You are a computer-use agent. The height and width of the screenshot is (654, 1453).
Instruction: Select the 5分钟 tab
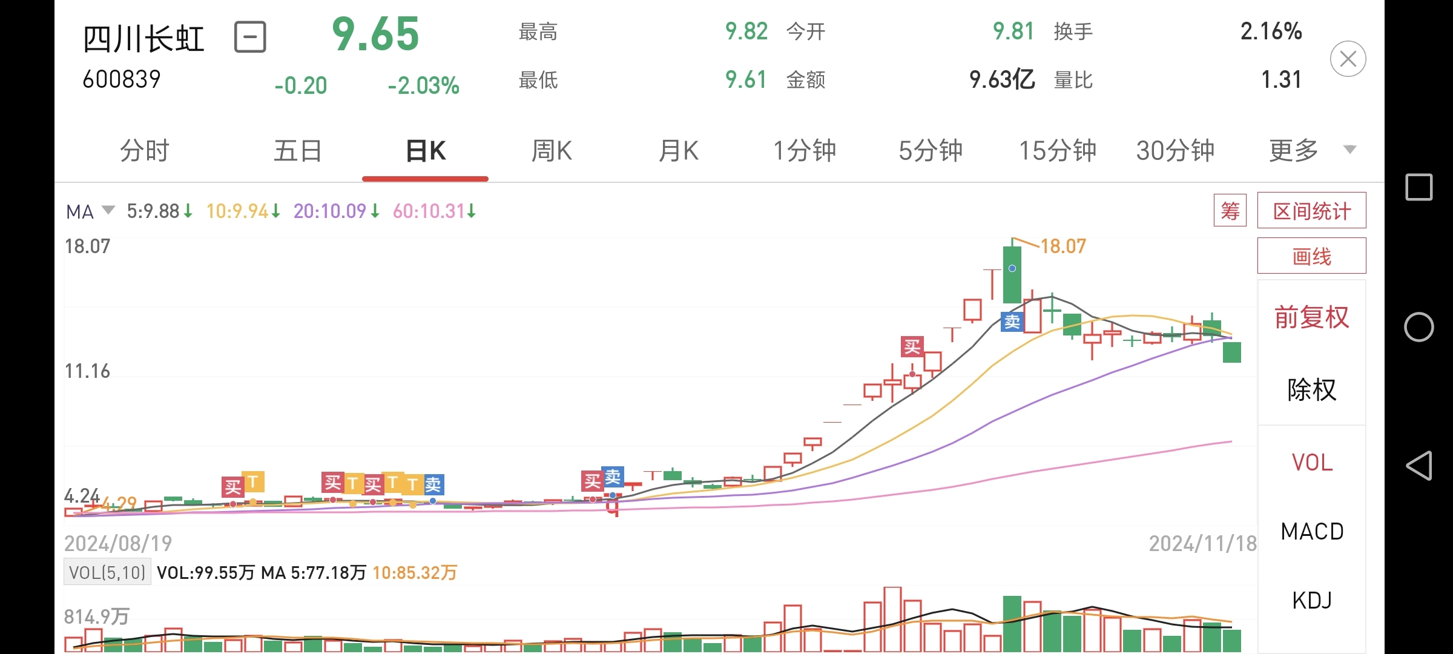click(x=931, y=150)
